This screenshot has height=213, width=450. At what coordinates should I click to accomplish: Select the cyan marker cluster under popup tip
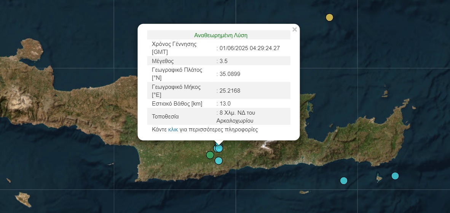point(218,148)
